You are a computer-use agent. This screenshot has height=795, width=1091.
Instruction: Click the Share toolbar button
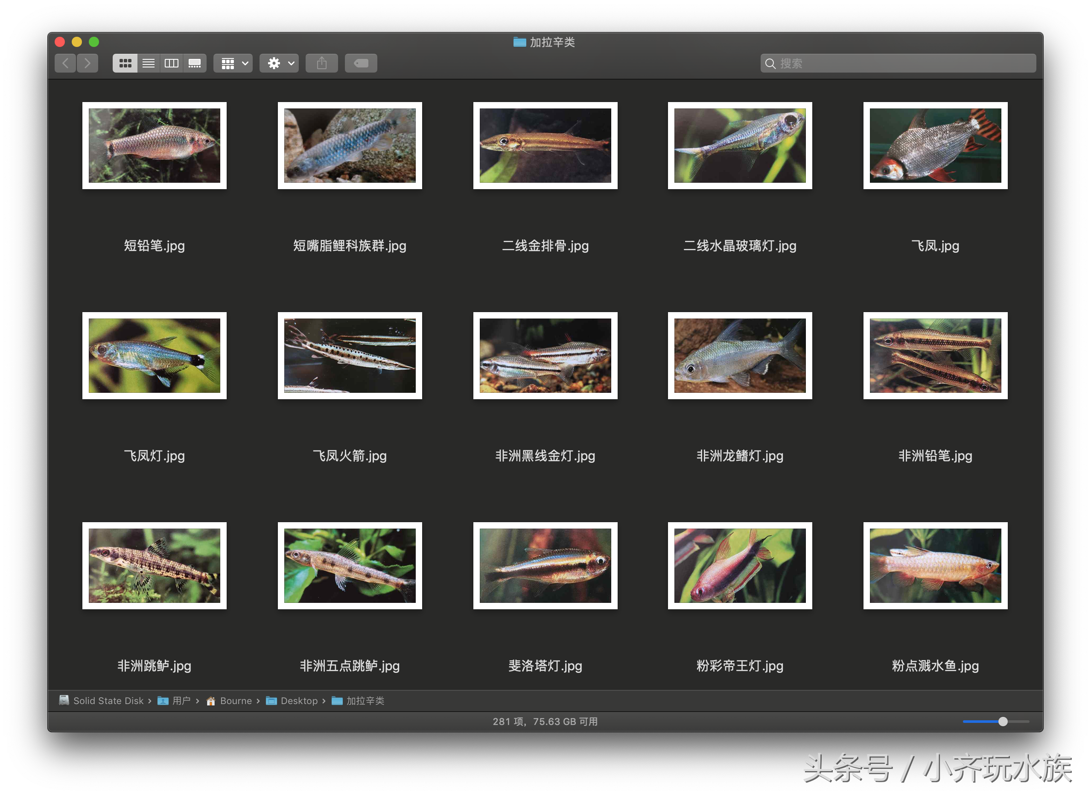(322, 63)
